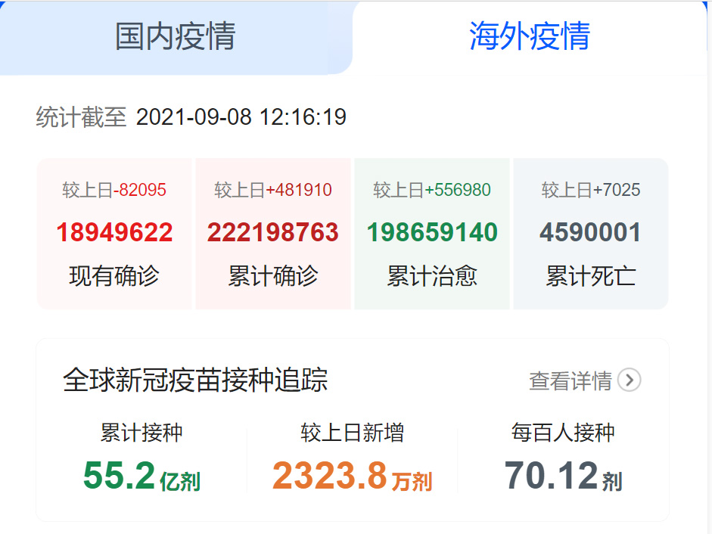Click the green recovered number 198659140
This screenshot has height=534, width=712.
click(x=432, y=232)
